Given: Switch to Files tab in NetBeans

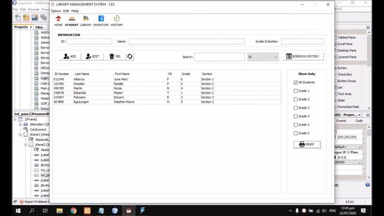Looking at the screenshot, I should coord(39,27).
